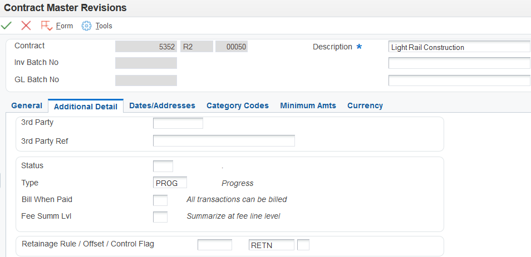
Task: Click the 3rd Party Ref label
Action: [x=45, y=141]
